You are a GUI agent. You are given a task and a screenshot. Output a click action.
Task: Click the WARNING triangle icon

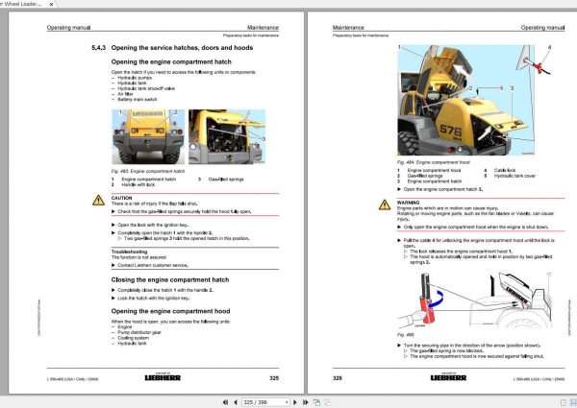coord(385,204)
